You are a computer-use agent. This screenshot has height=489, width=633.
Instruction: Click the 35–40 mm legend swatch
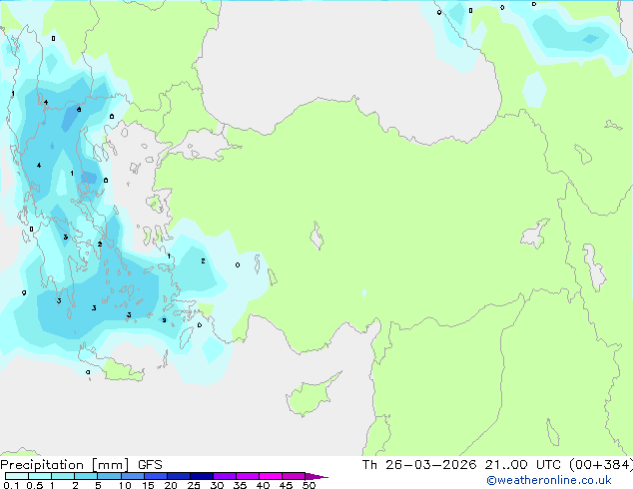(247, 476)
